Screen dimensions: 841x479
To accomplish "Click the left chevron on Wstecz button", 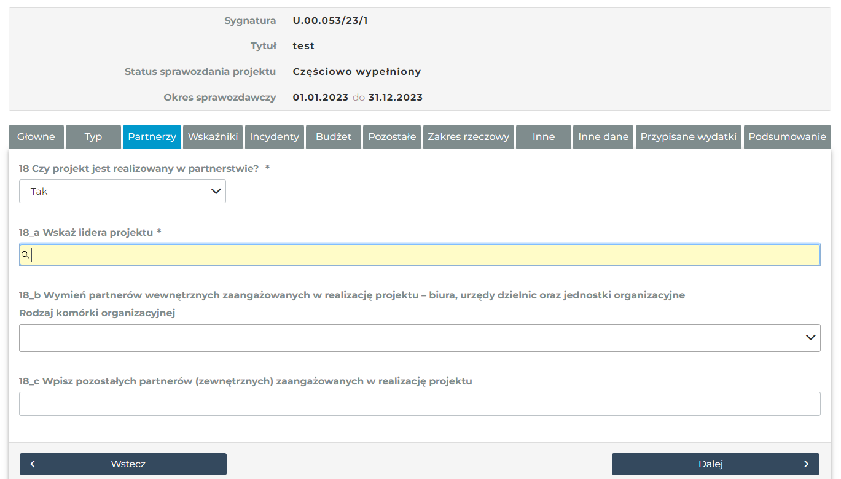I will (33, 464).
